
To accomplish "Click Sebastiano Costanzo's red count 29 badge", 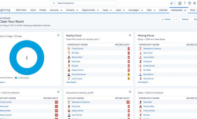I will pos(128,102).
